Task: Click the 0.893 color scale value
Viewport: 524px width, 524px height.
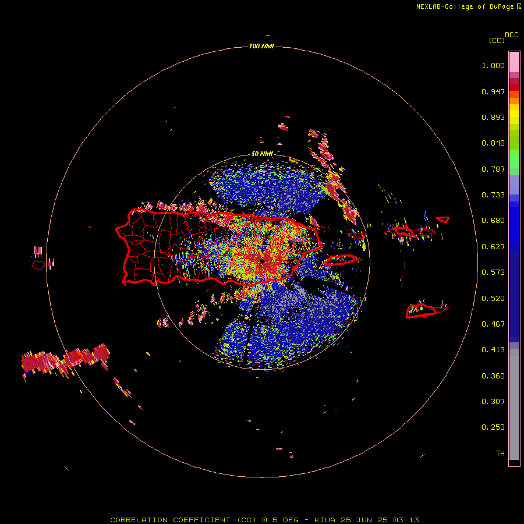Action: (493, 117)
